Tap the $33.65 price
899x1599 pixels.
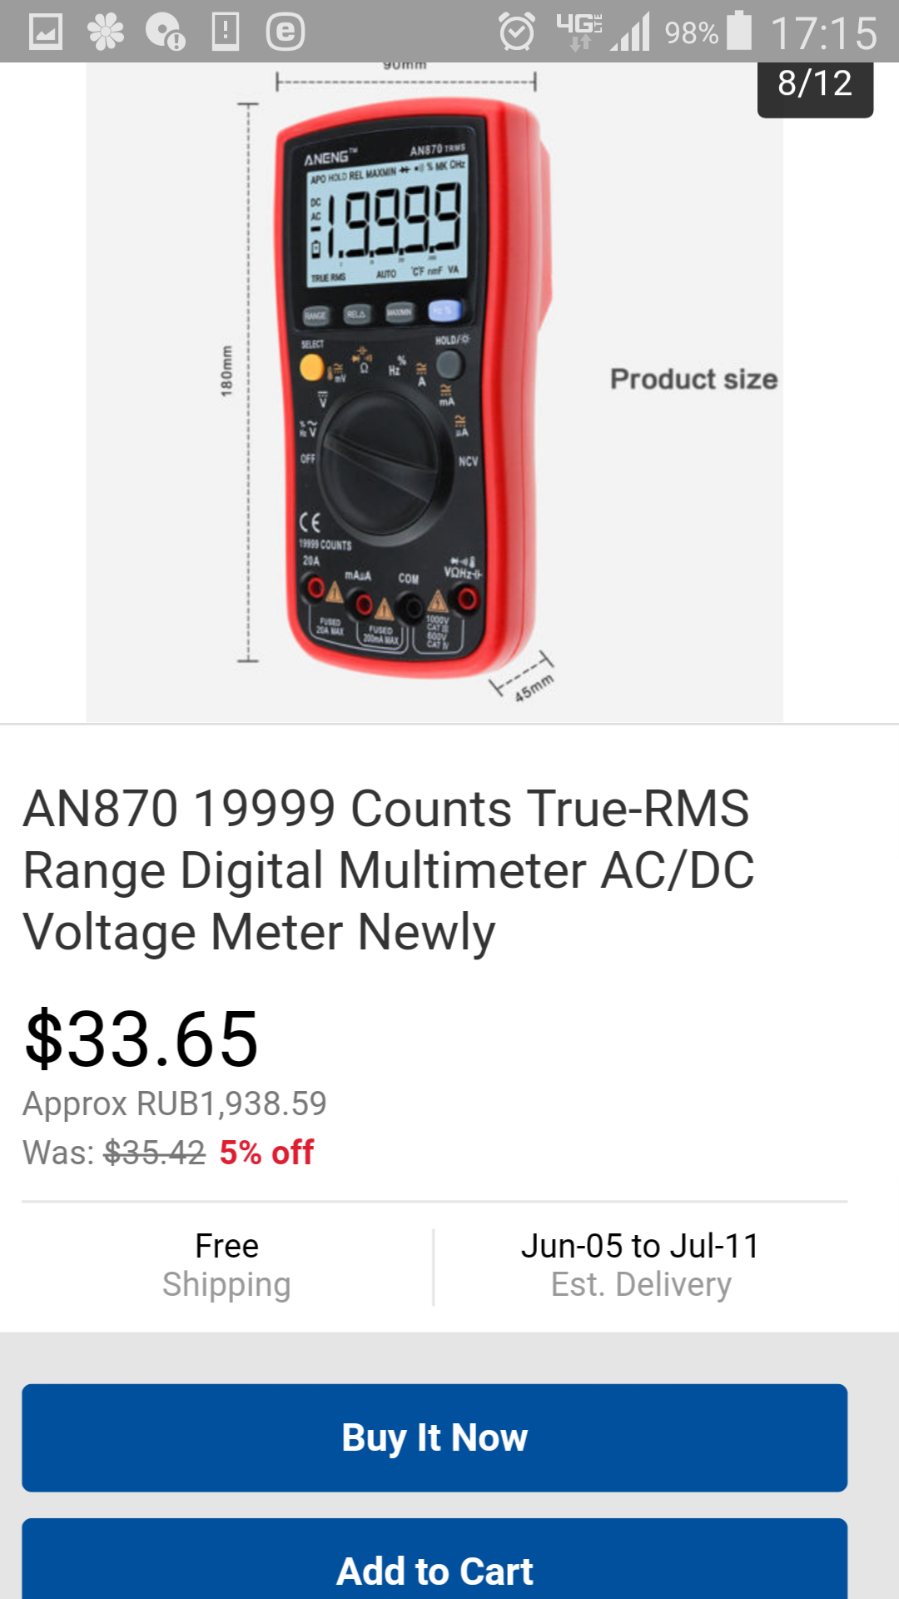pyautogui.click(x=142, y=1039)
